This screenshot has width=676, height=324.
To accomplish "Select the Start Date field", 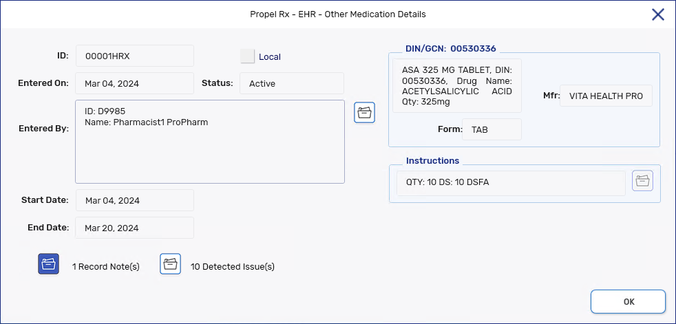I will (134, 200).
